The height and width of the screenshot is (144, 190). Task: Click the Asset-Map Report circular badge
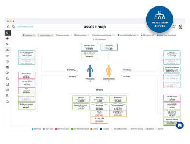pyautogui.click(x=160, y=19)
